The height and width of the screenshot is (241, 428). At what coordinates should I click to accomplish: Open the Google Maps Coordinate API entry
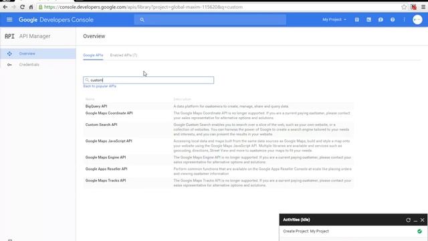click(109, 113)
